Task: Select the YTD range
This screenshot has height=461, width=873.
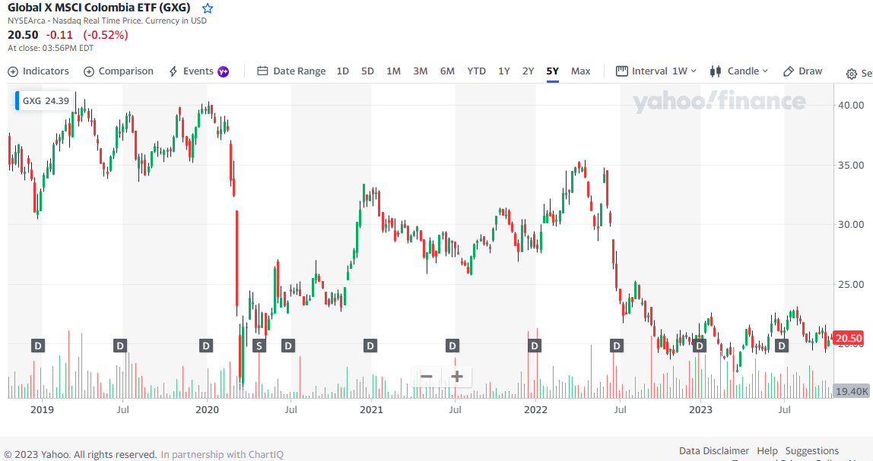Action: (477, 71)
